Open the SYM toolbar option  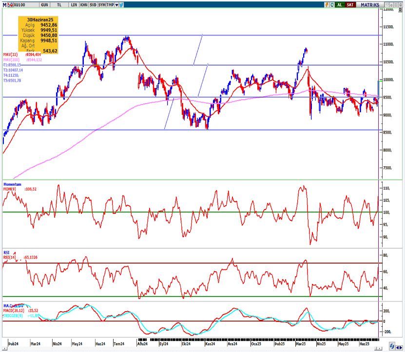(102, 5)
